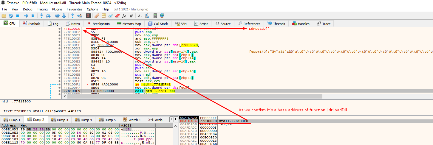Switch to the Notes tab
This screenshot has width=433, height=145.
click(73, 24)
